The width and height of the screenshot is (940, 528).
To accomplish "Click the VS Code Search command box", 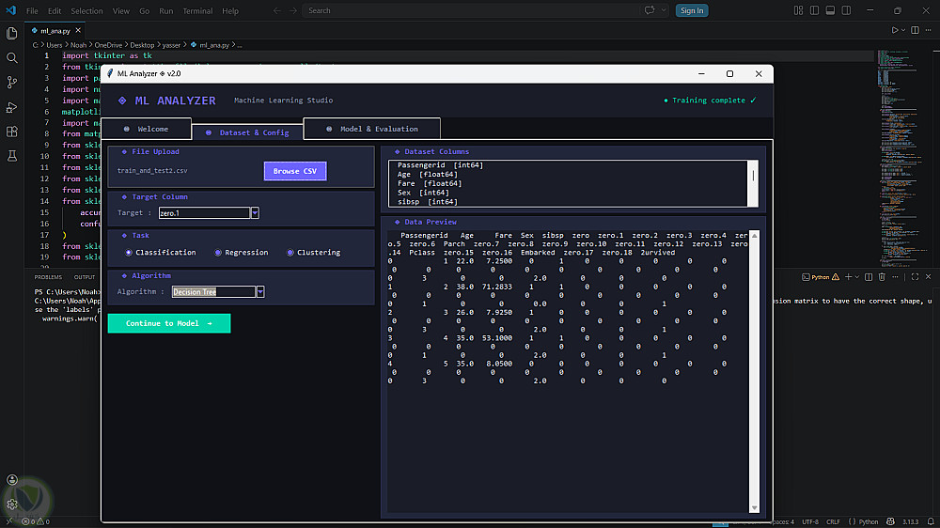I will coord(473,10).
